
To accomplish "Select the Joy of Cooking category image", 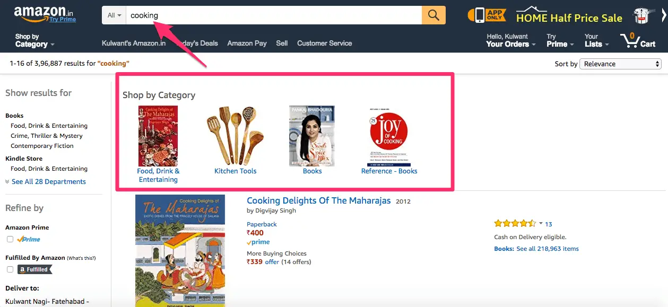I will point(388,135).
